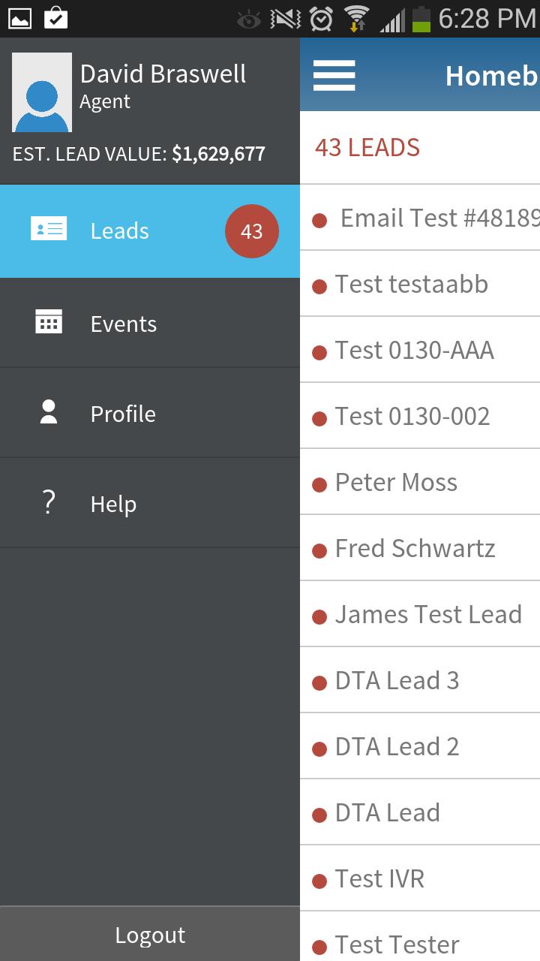
Task: Tap the Help question mark icon
Action: point(49,503)
